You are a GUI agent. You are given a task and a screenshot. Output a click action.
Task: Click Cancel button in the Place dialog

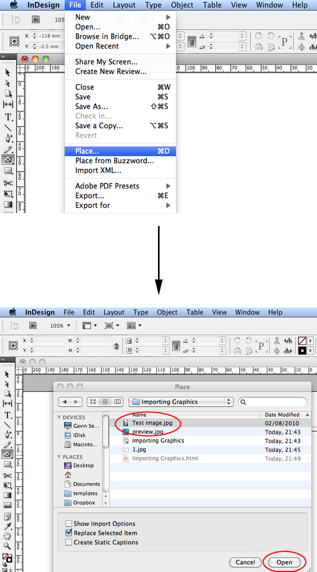click(245, 562)
